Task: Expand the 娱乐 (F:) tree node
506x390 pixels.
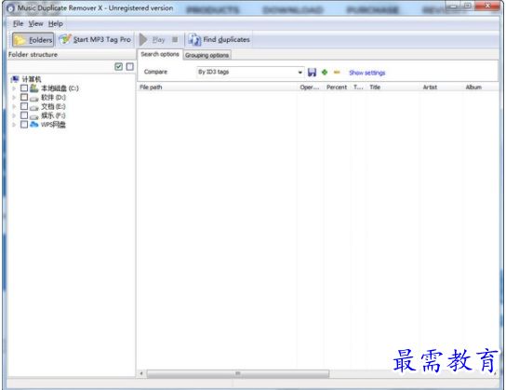Action: click(x=14, y=115)
